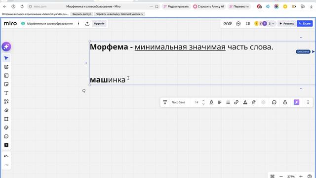
Task: Select the sticky note tool
Action: click(6, 84)
